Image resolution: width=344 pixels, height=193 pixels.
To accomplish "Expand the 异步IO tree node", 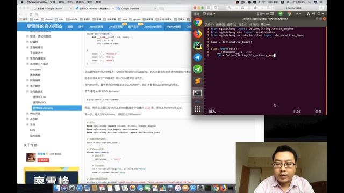I will [x=27, y=119].
